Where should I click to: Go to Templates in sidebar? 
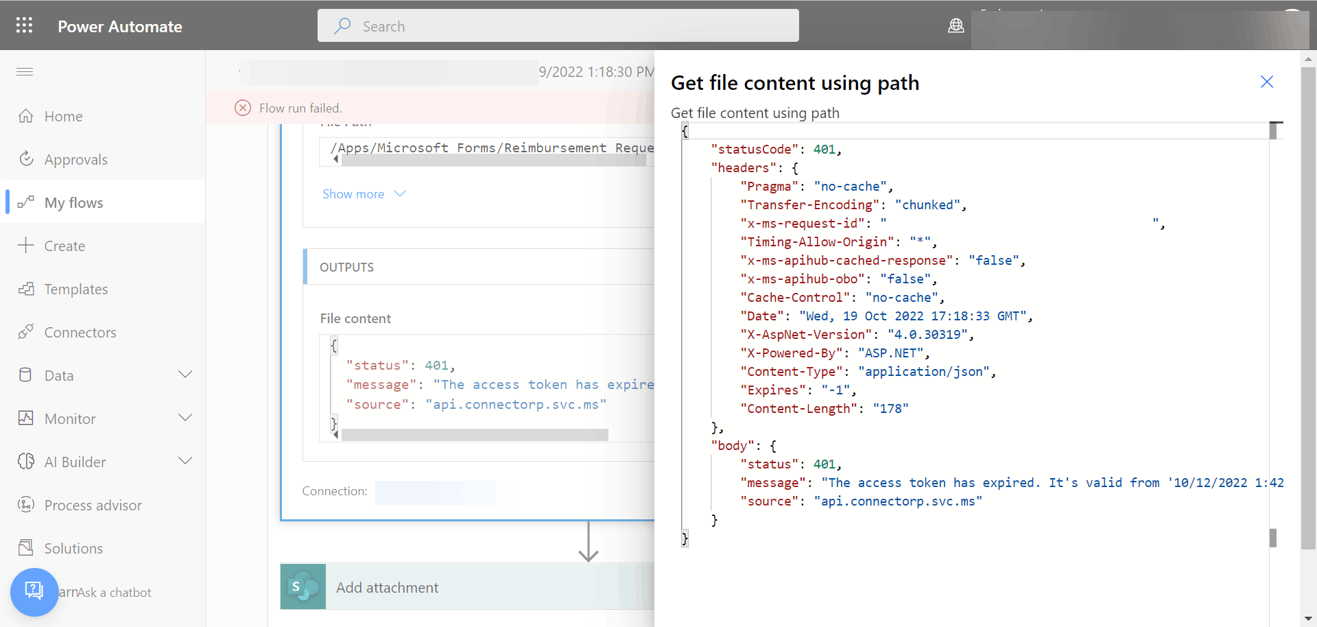coord(75,289)
